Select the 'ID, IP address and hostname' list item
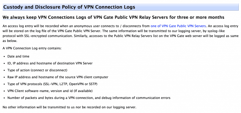Image resolution: width=241 pixels, height=113 pixels. click(50, 63)
